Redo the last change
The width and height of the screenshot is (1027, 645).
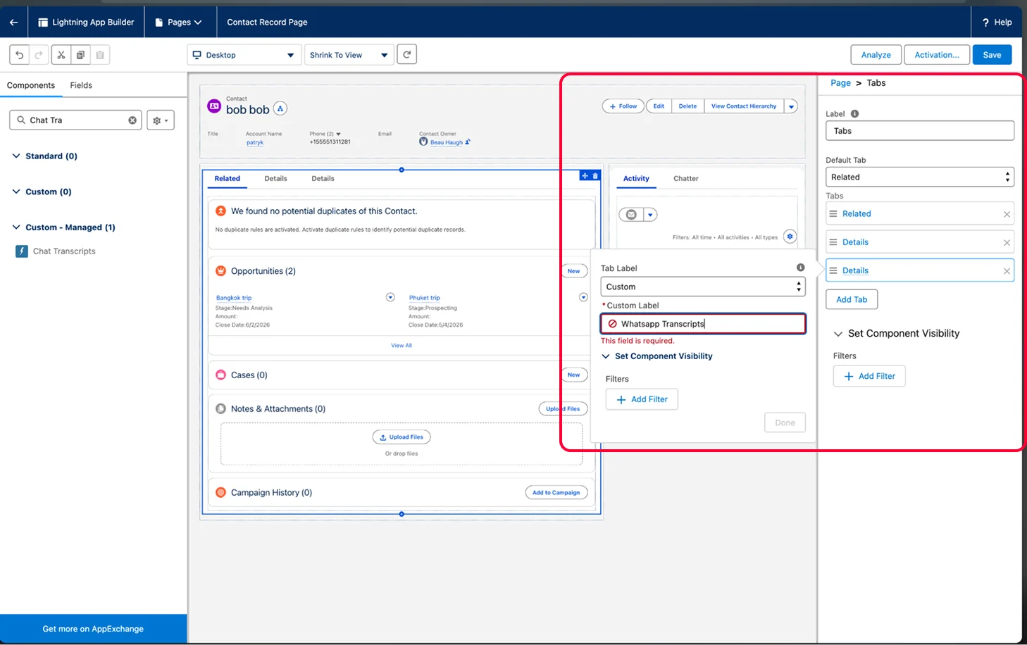pos(39,55)
